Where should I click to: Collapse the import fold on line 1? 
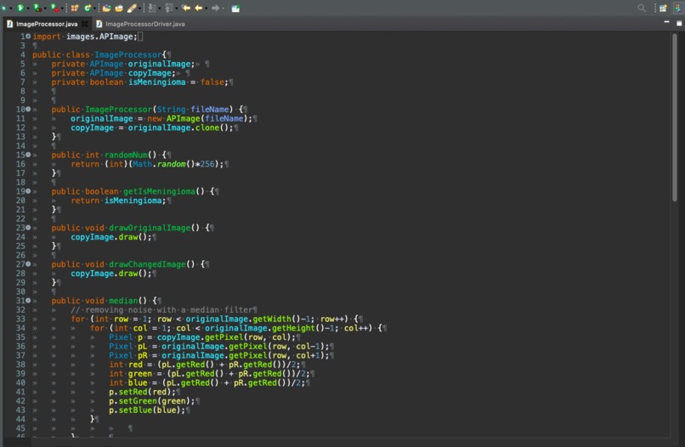[28, 37]
